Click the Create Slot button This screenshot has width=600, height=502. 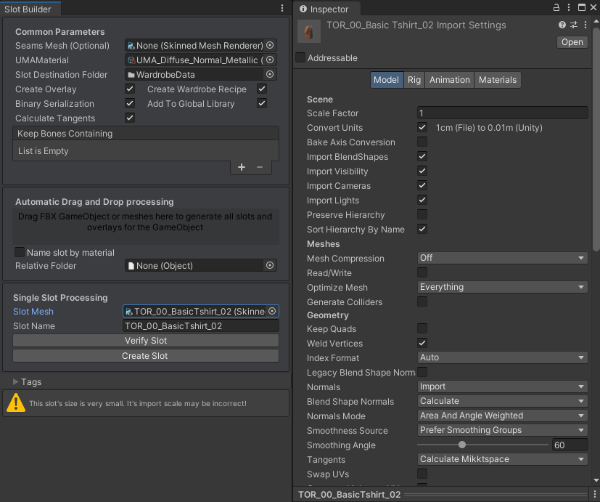point(146,356)
